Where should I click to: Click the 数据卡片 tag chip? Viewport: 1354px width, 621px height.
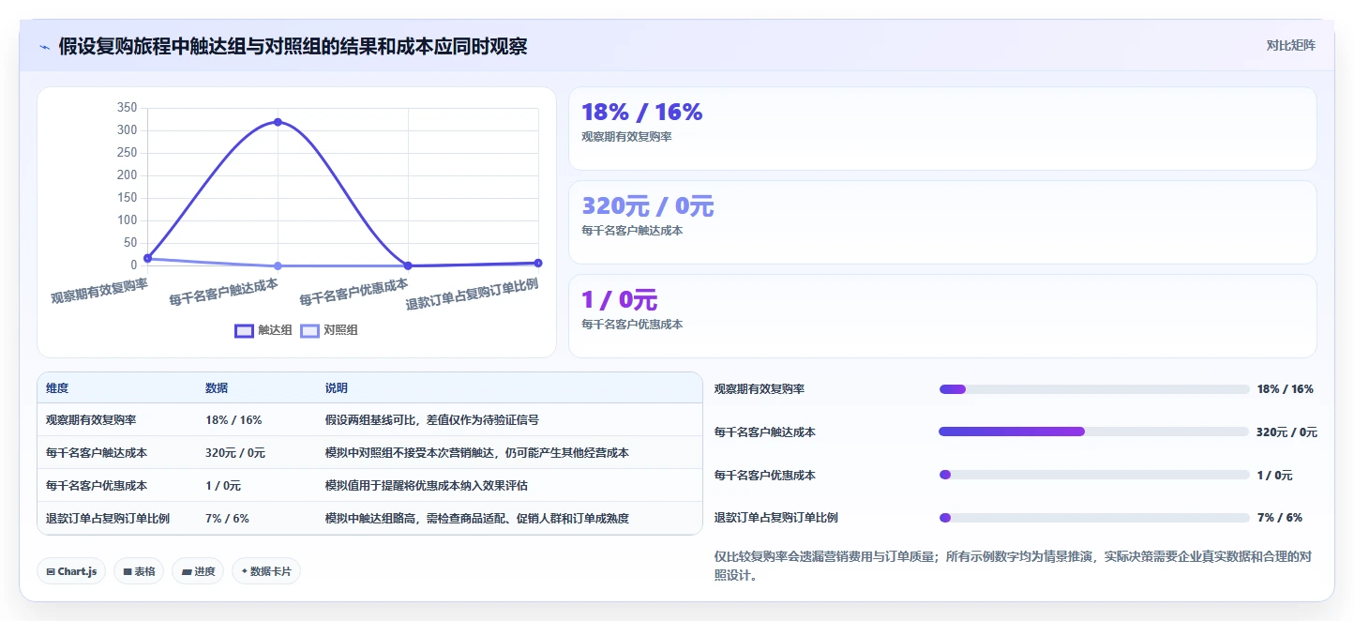(266, 571)
